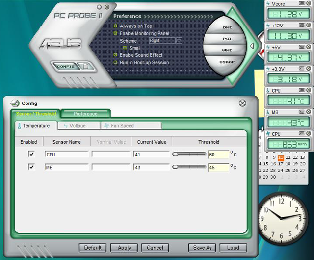Click the Apply button
314x260 pixels.
[124, 248]
